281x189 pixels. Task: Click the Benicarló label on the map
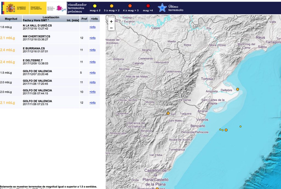tap(198, 126)
